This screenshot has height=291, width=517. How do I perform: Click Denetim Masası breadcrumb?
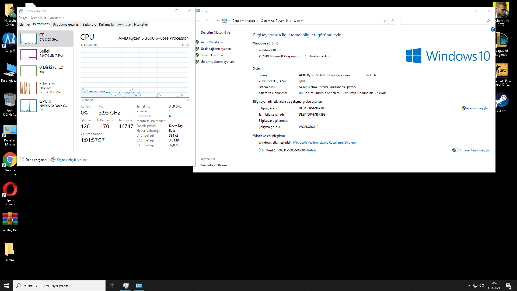[243, 21]
